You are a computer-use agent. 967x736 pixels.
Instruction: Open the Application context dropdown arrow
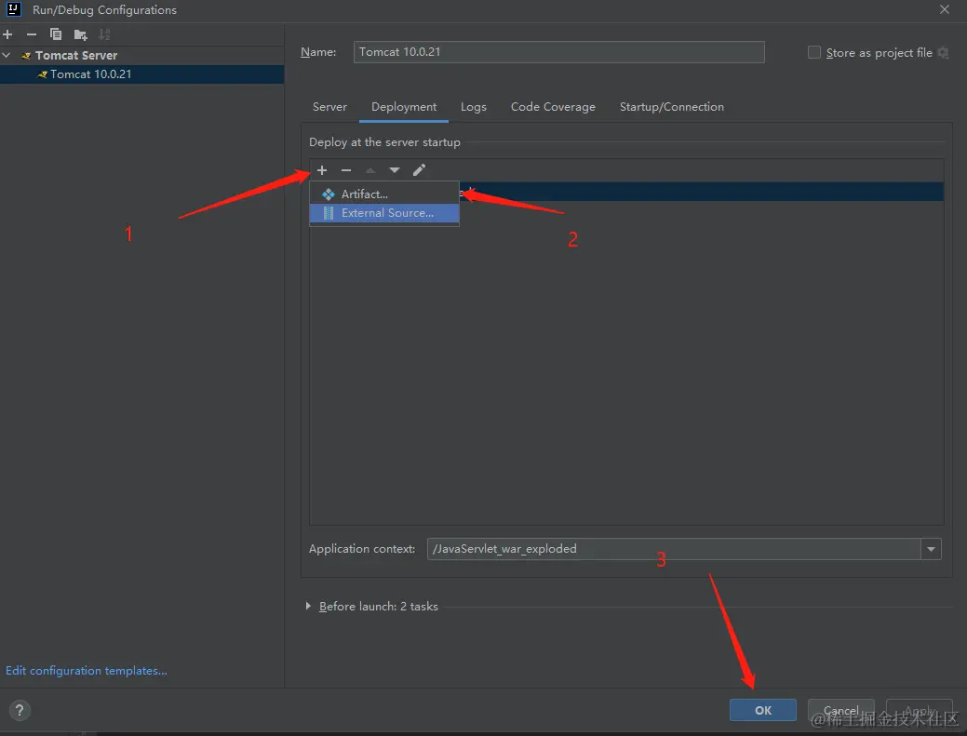932,549
